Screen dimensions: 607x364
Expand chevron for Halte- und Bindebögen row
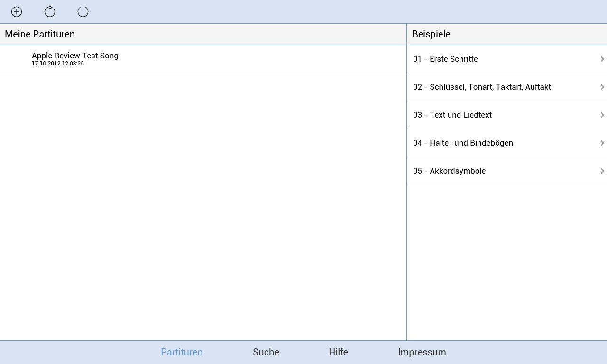point(602,143)
